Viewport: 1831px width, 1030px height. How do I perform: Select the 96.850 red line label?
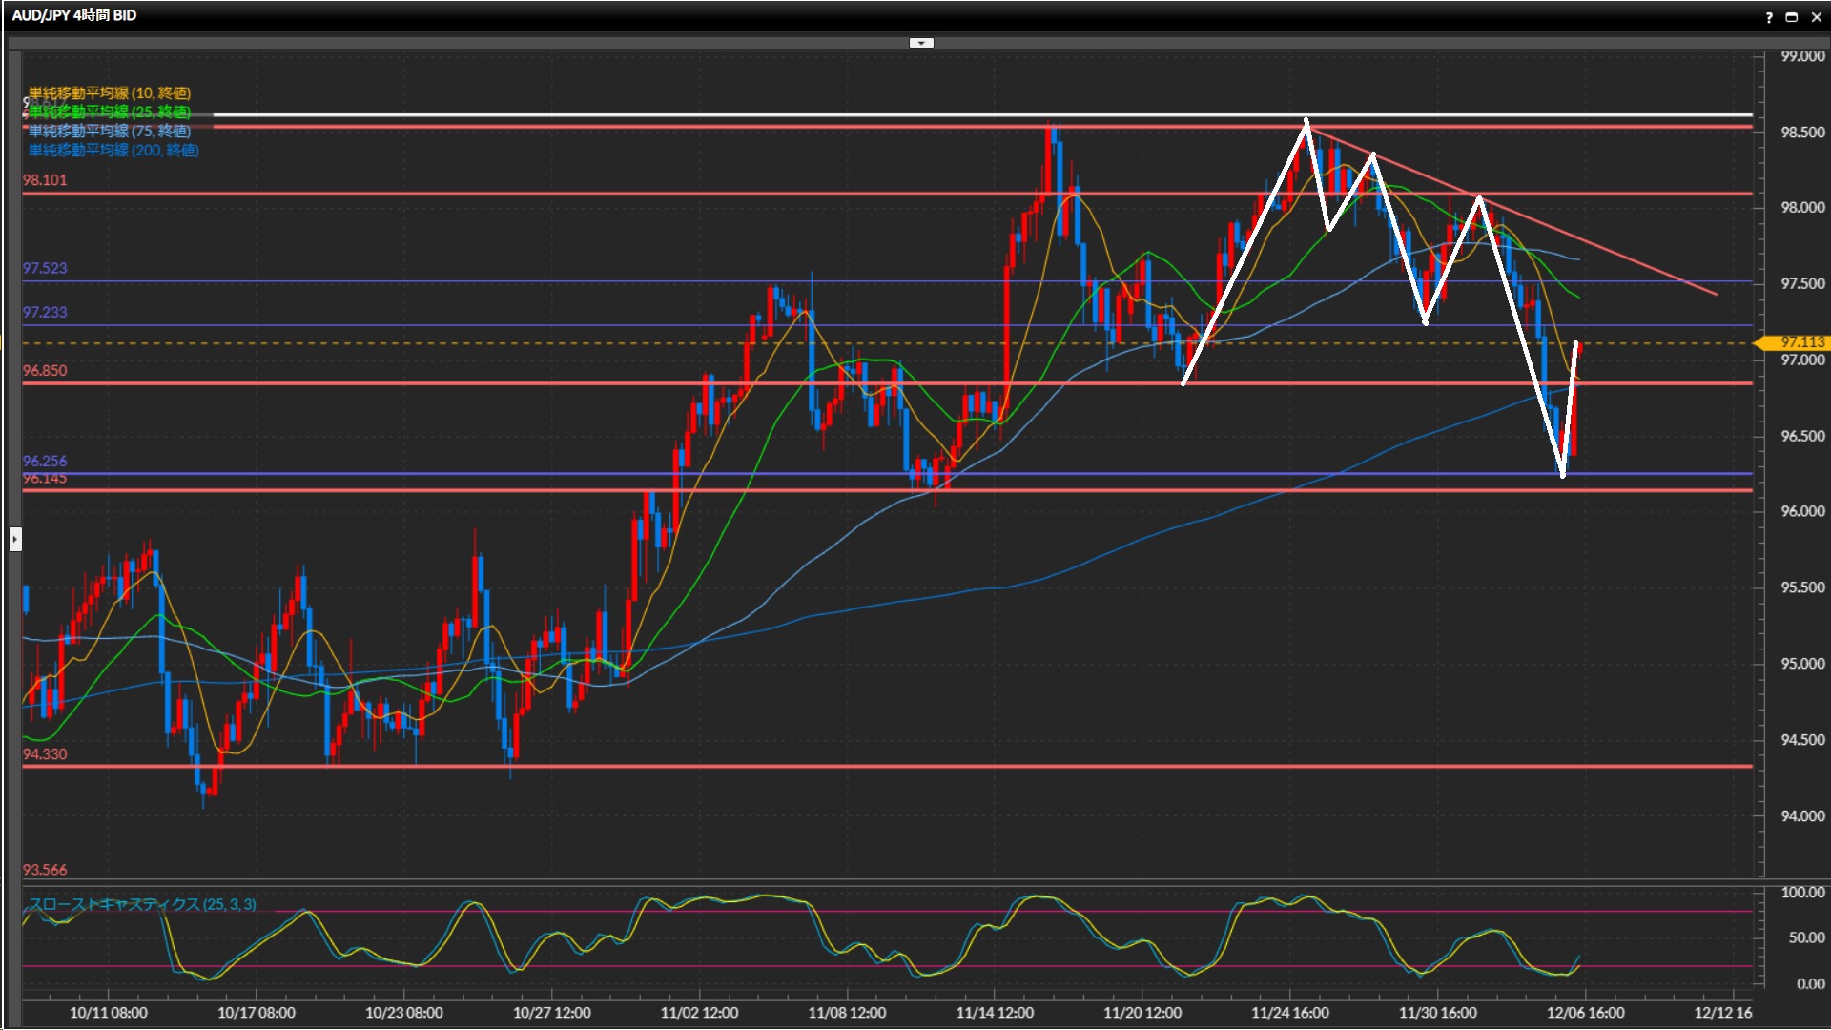click(x=45, y=370)
